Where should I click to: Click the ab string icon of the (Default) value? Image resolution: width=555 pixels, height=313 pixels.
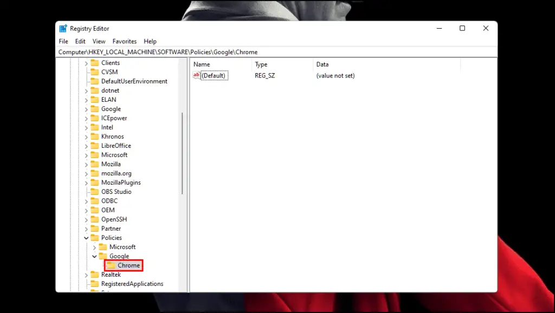click(x=196, y=75)
